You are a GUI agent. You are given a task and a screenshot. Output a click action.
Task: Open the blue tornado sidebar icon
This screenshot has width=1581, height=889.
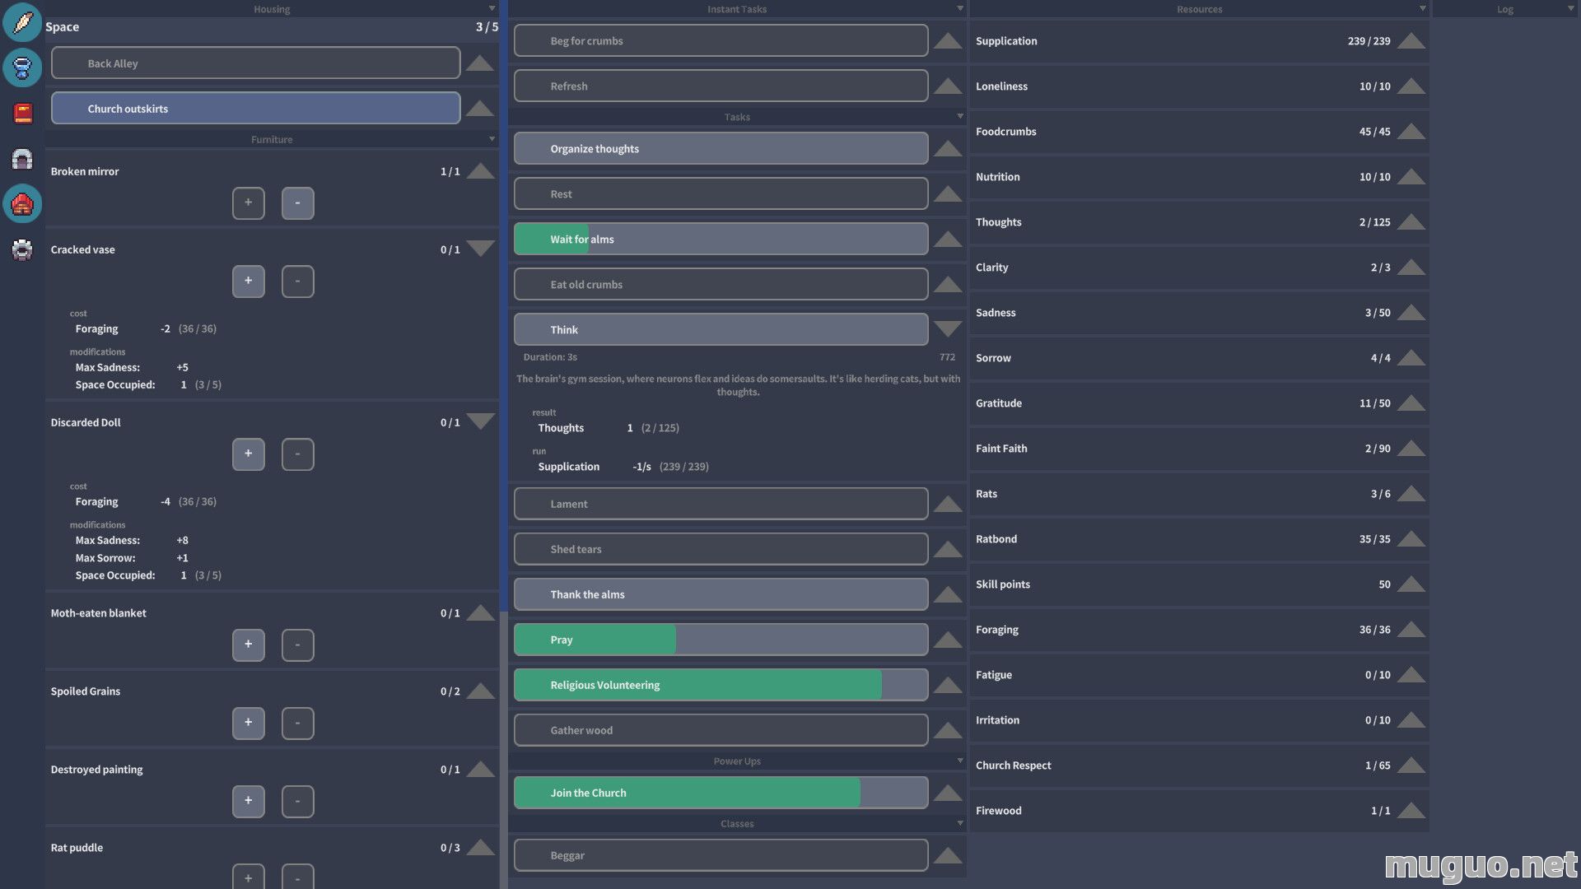[22, 67]
